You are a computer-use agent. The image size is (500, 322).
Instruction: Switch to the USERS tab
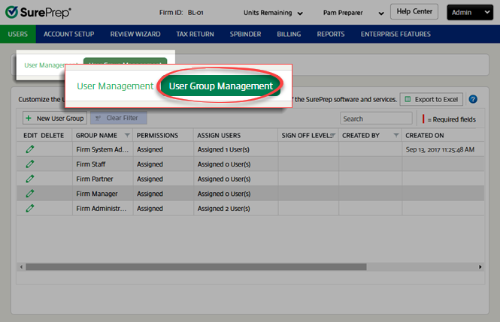pyautogui.click(x=18, y=34)
